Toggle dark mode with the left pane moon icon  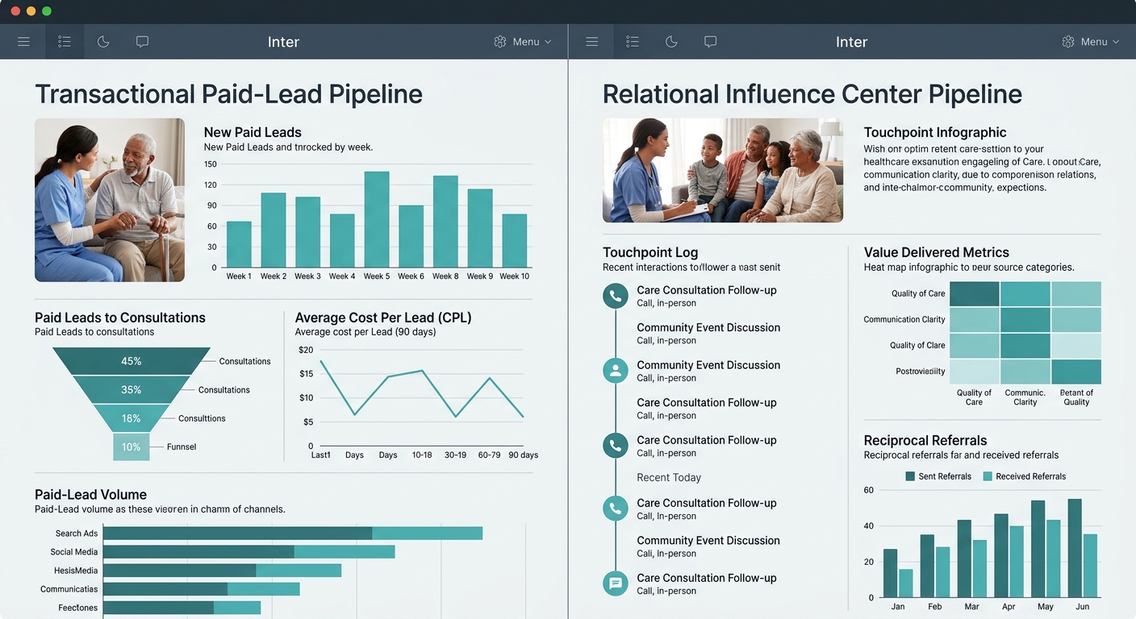[103, 42]
